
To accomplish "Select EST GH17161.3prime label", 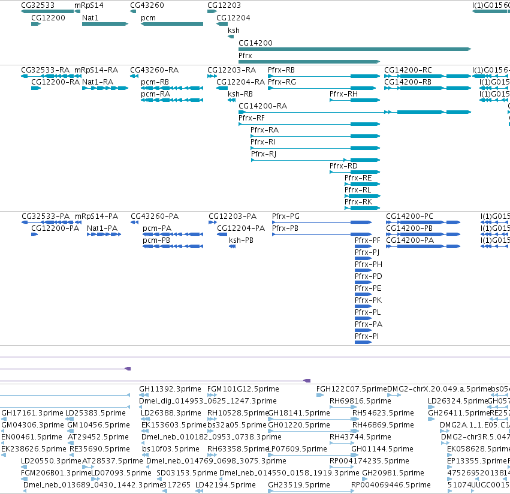I will (32, 413).
